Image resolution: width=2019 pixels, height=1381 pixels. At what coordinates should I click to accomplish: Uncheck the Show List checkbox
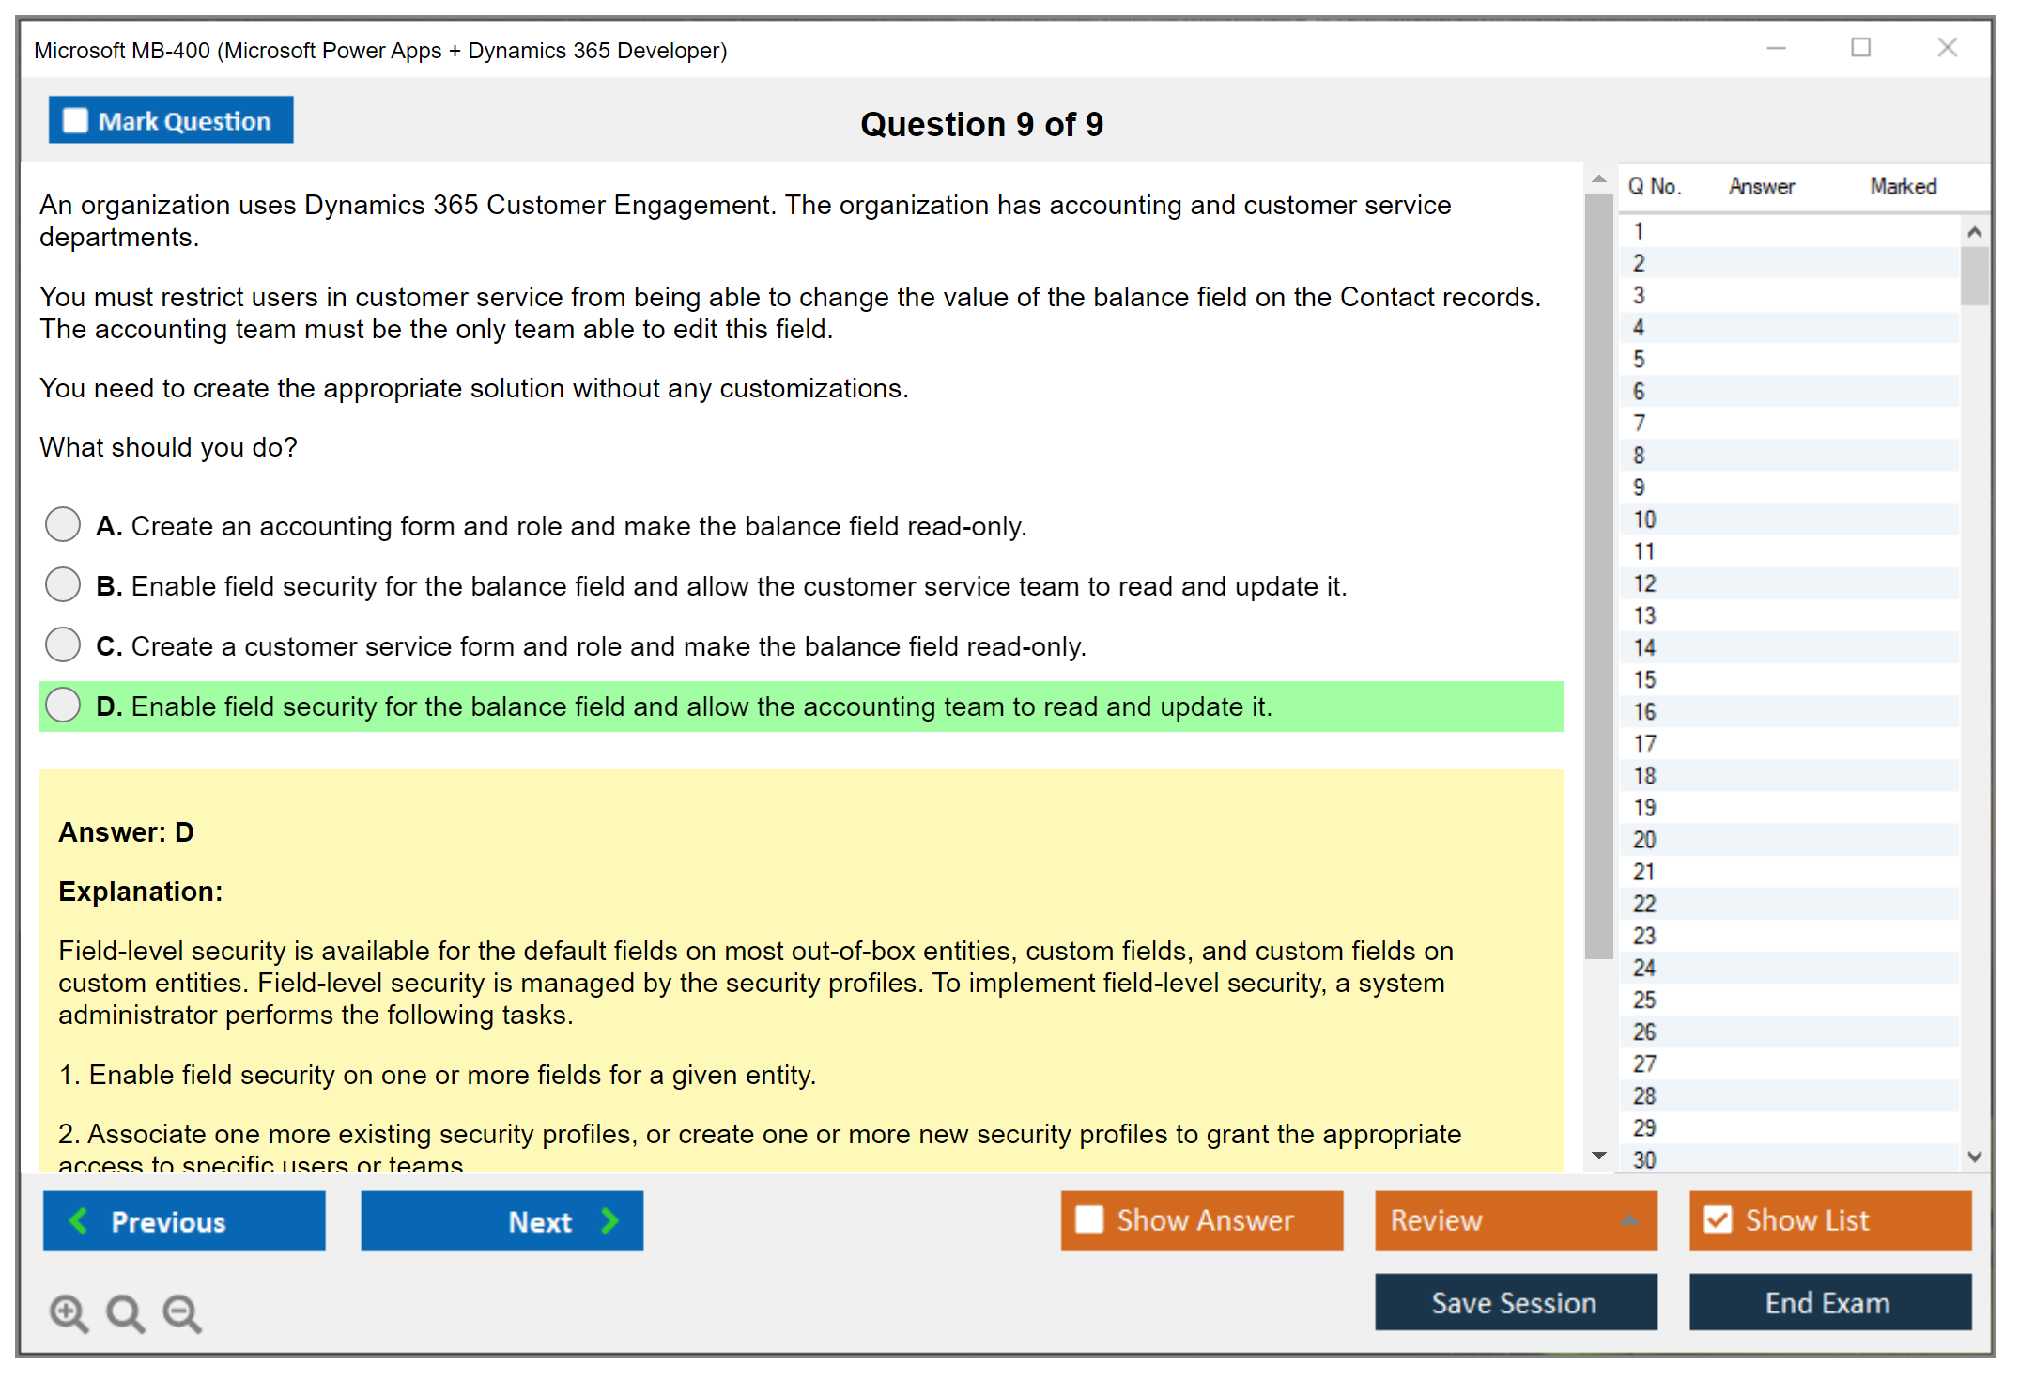(1718, 1219)
